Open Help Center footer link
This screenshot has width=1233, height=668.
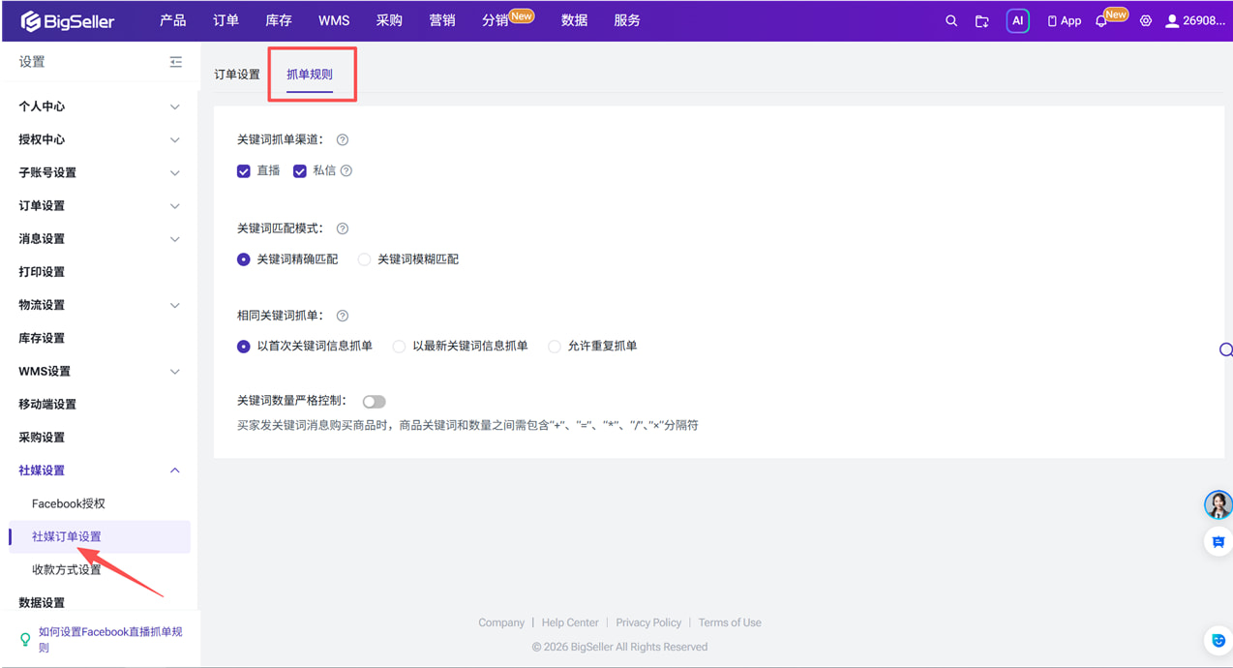(570, 622)
